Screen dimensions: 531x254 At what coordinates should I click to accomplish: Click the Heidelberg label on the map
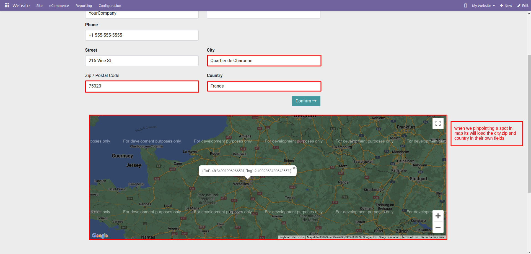406,161
